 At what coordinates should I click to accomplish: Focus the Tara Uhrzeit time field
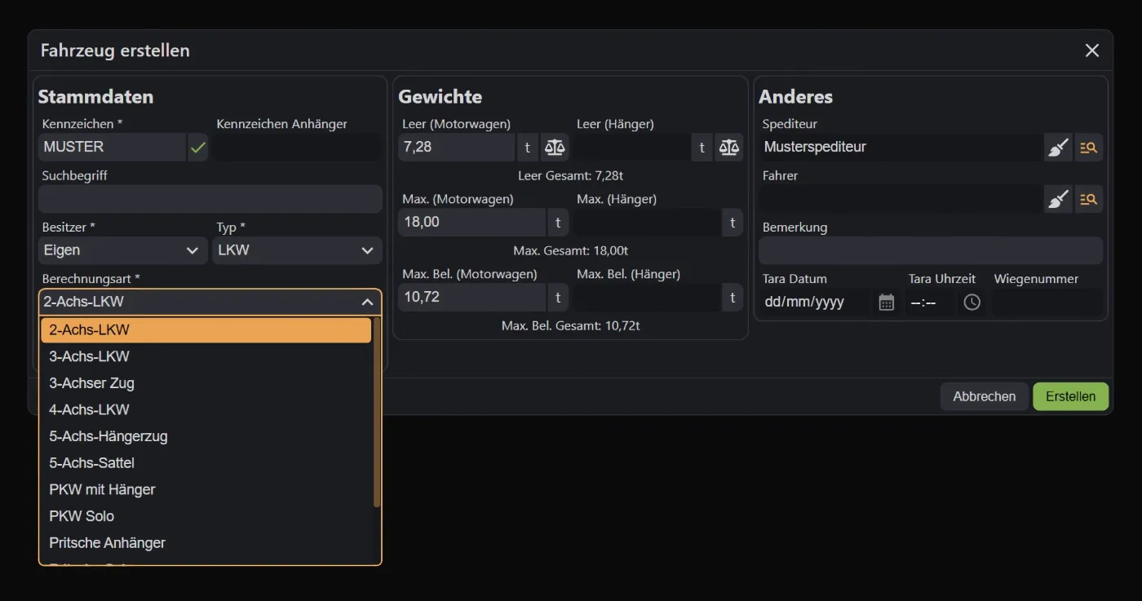tap(931, 303)
